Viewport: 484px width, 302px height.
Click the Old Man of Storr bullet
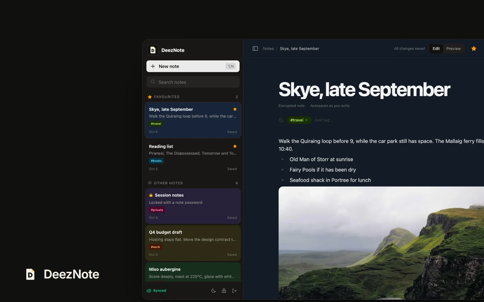tap(321, 159)
